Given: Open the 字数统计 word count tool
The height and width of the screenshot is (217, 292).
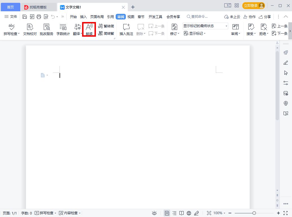Looking at the screenshot, I should [x=63, y=29].
